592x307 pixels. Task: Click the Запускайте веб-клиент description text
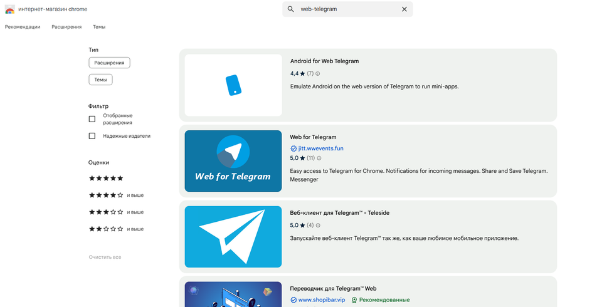tap(404, 238)
